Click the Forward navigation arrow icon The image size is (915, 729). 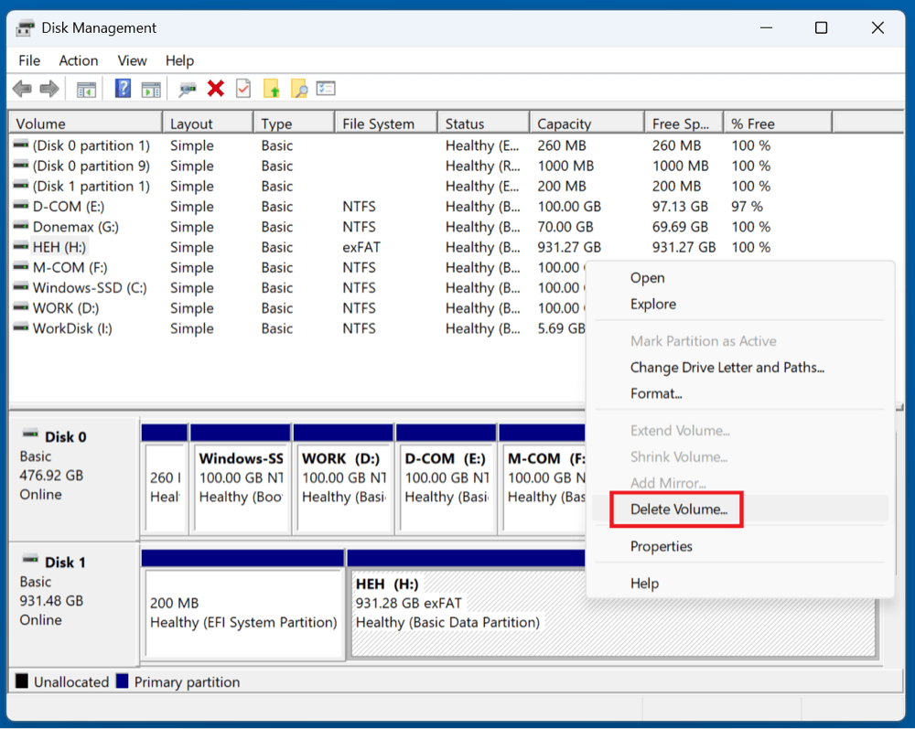(50, 88)
